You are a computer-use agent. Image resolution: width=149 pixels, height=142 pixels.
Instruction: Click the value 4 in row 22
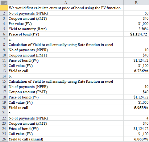tap(136, 118)
